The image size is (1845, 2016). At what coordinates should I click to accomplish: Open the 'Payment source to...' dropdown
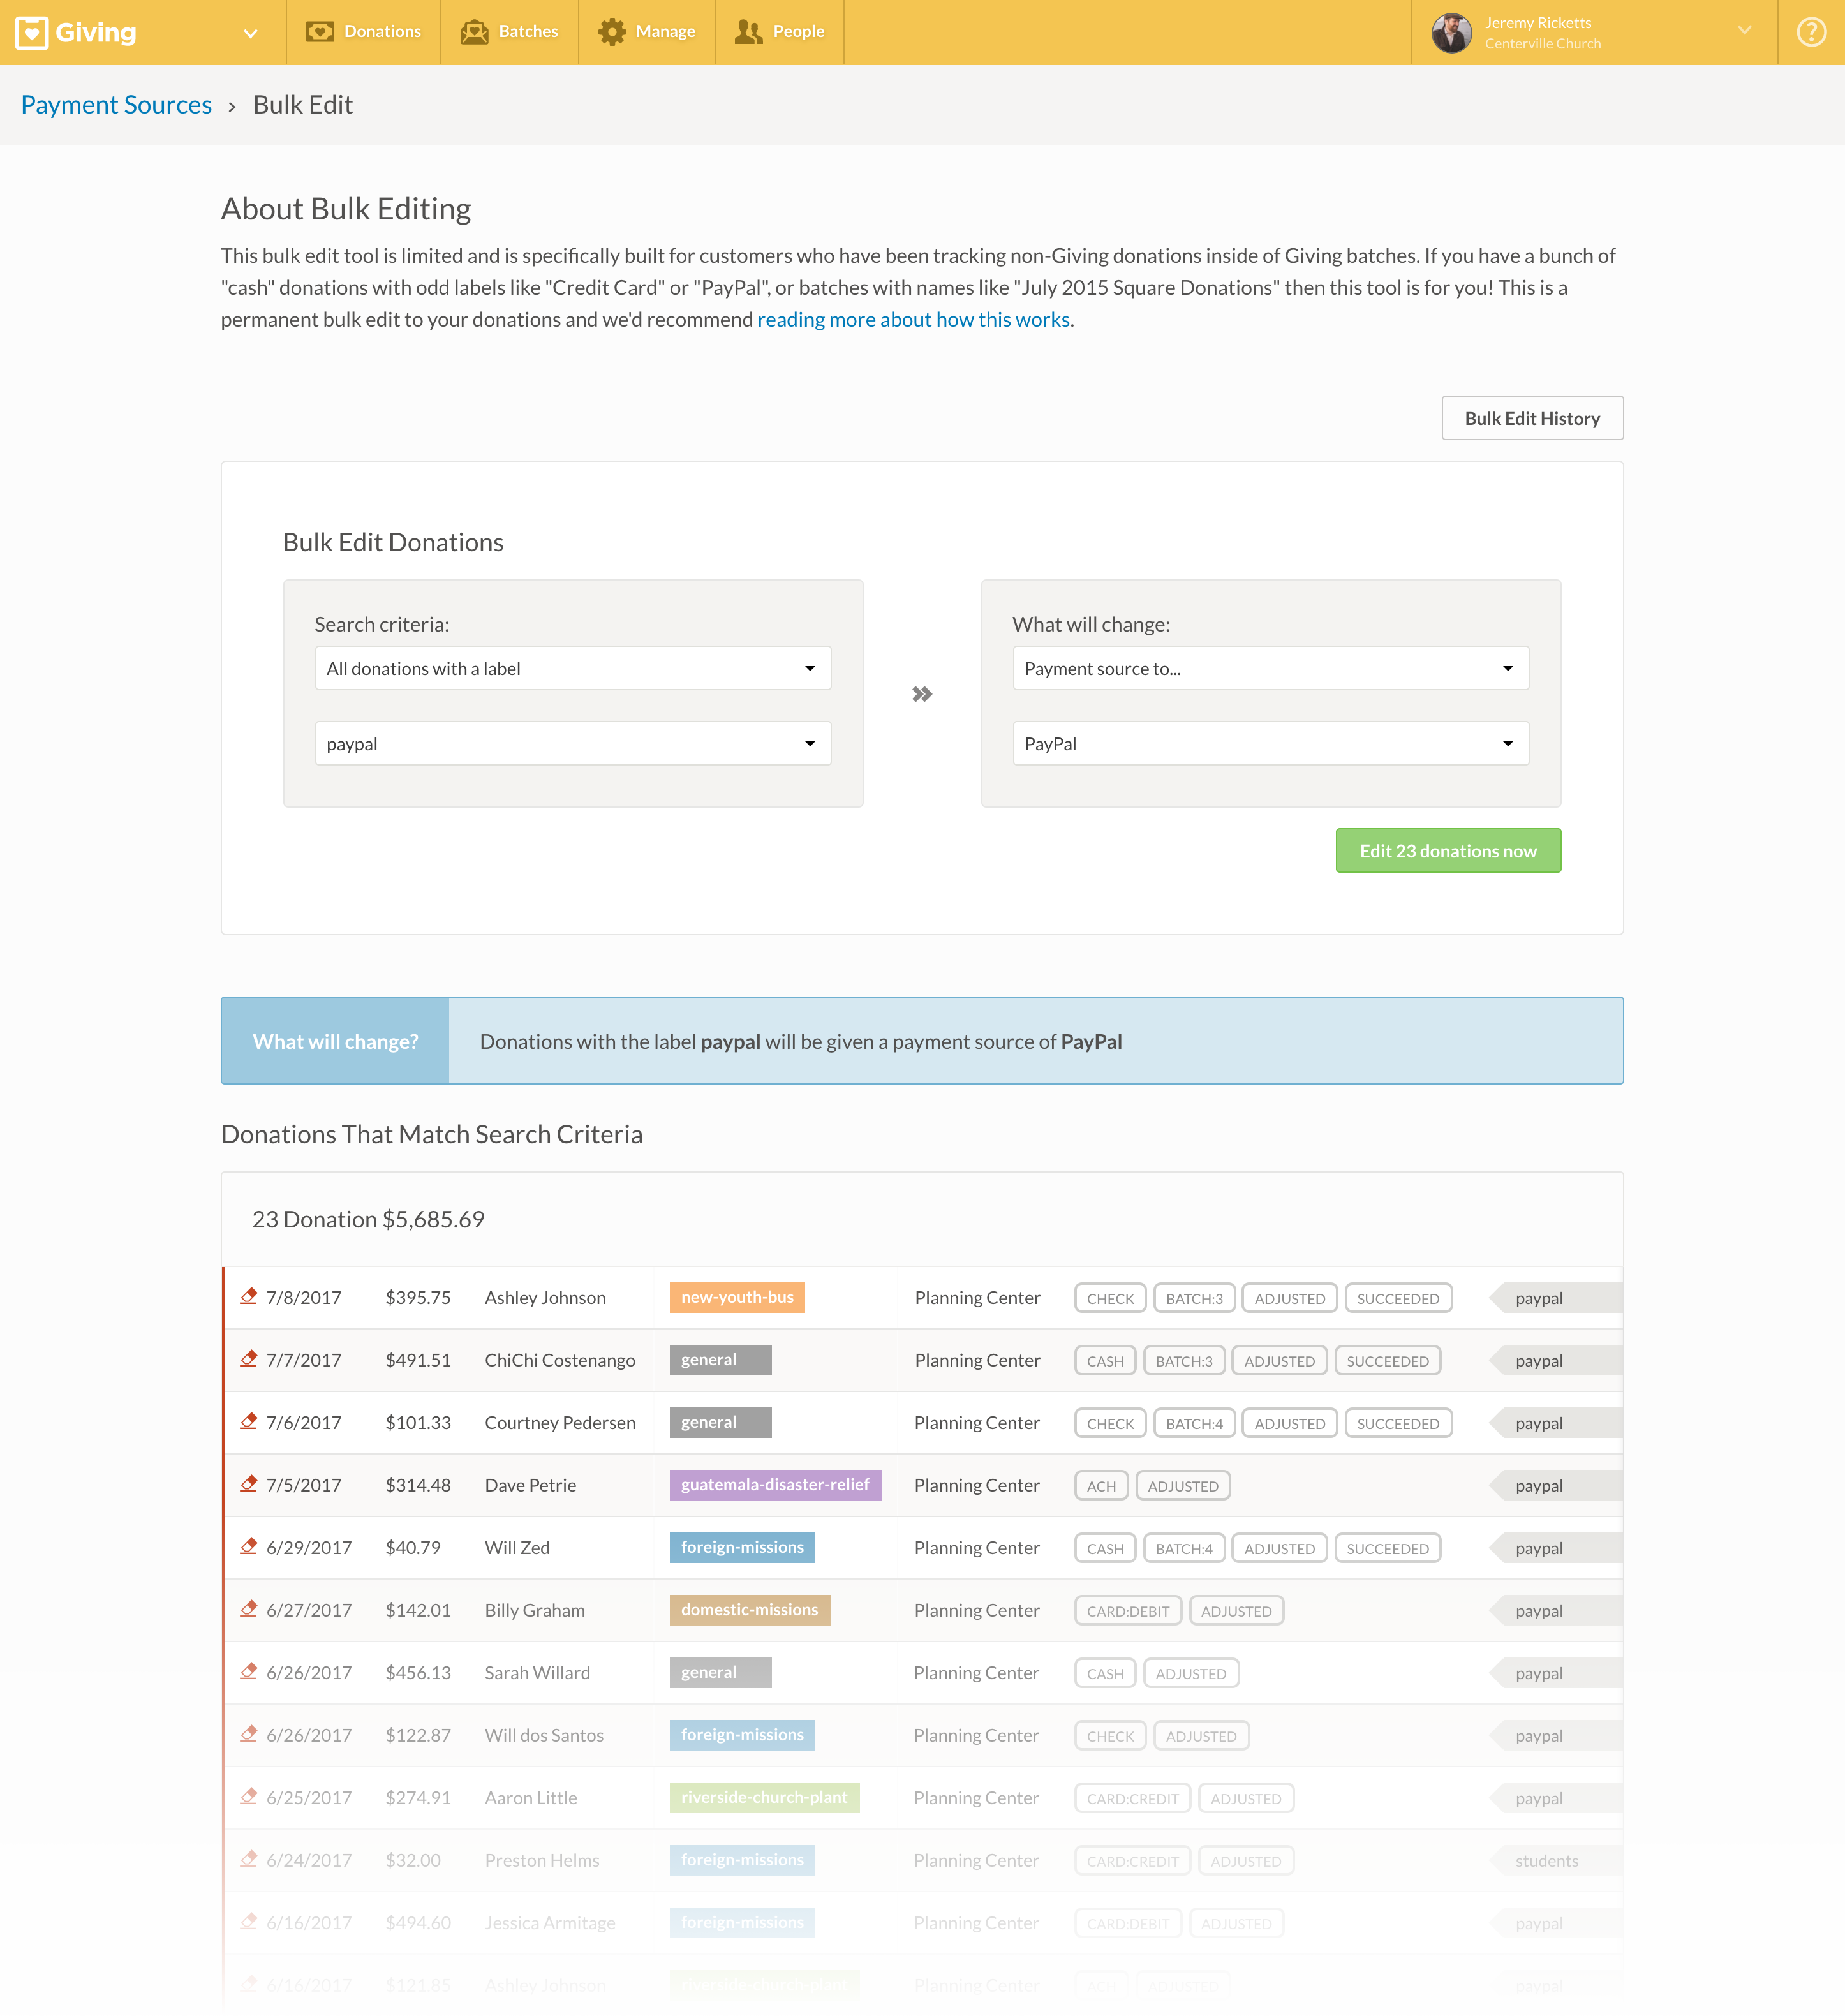pos(1270,668)
